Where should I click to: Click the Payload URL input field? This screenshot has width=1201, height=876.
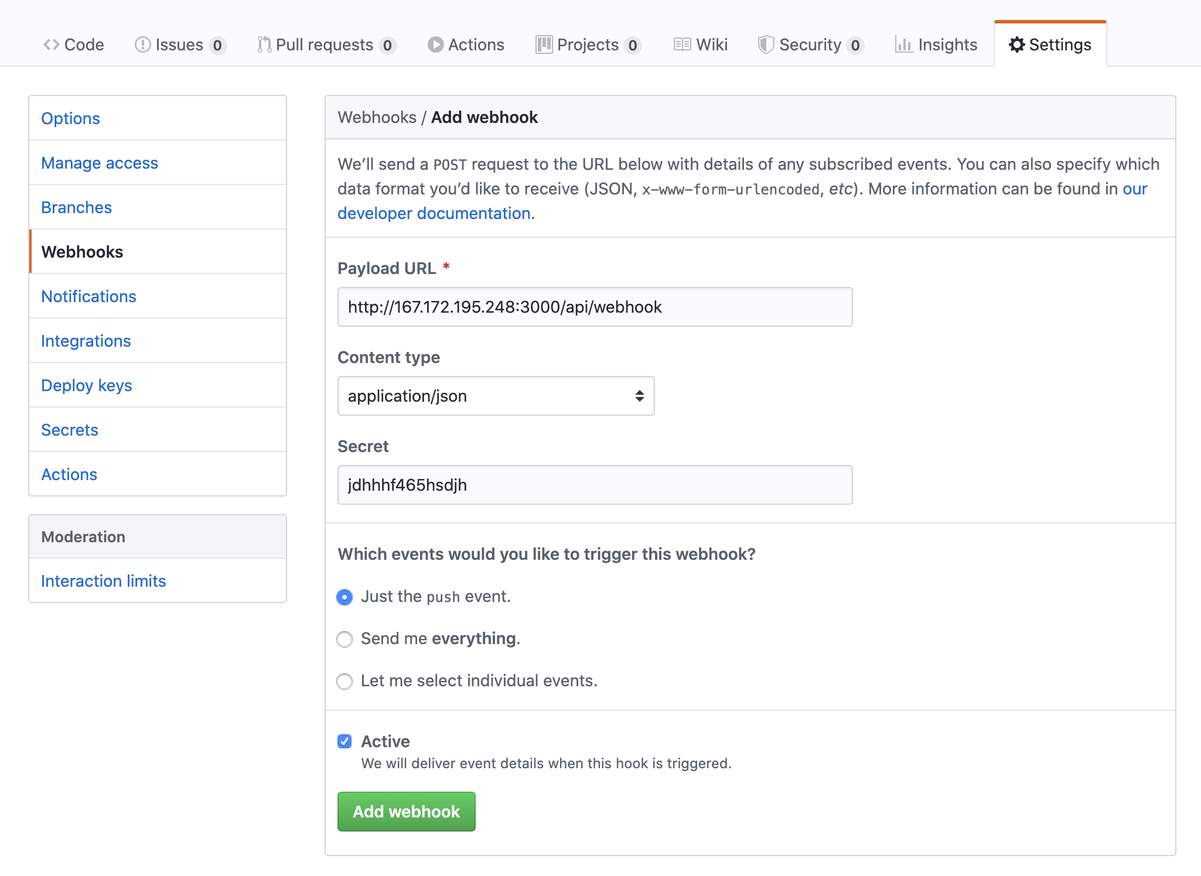pos(595,307)
